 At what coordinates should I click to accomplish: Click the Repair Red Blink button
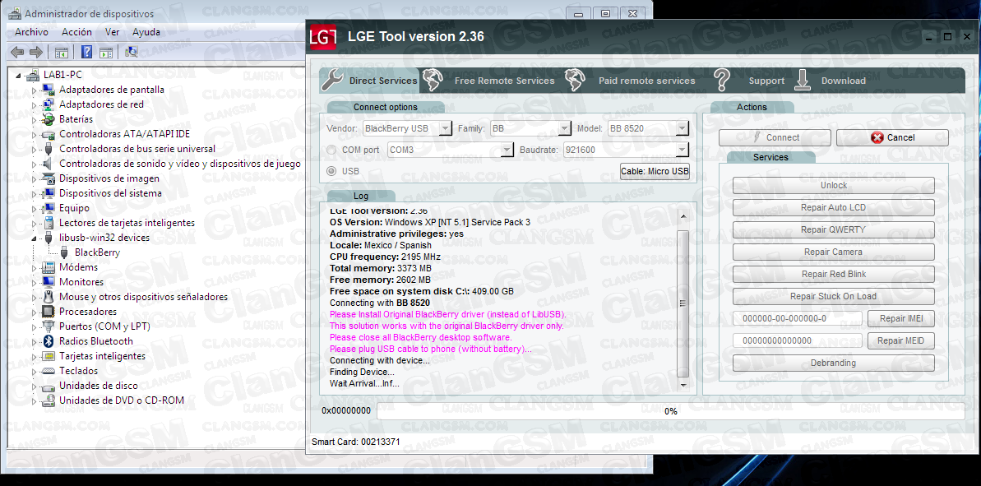pos(833,275)
